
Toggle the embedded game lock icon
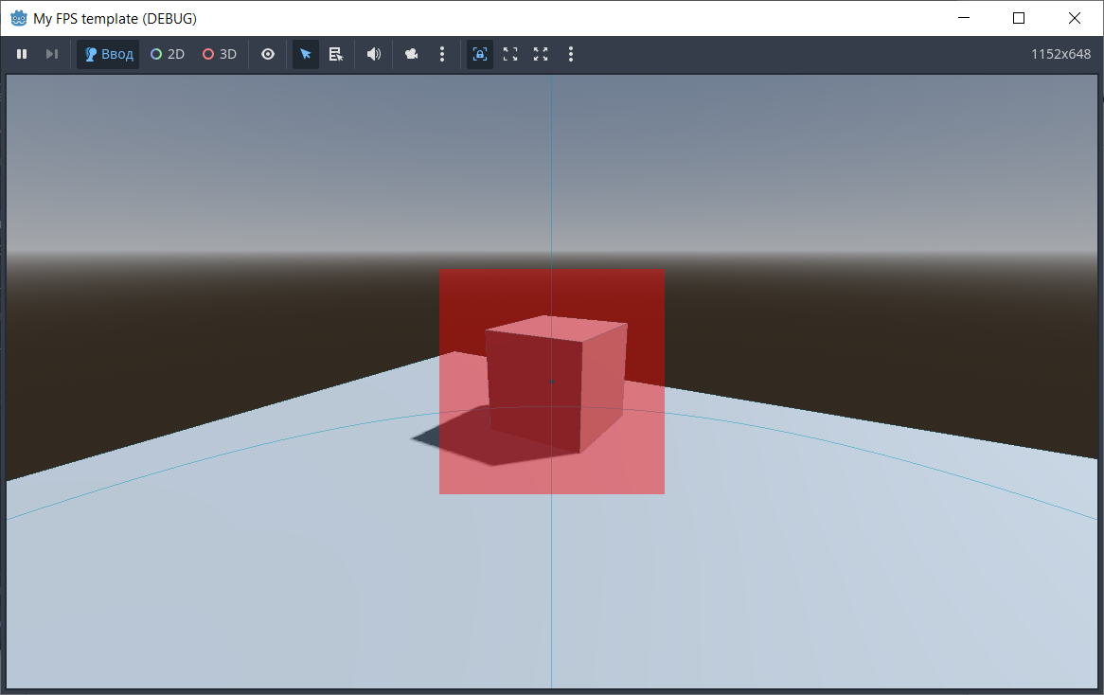[480, 55]
